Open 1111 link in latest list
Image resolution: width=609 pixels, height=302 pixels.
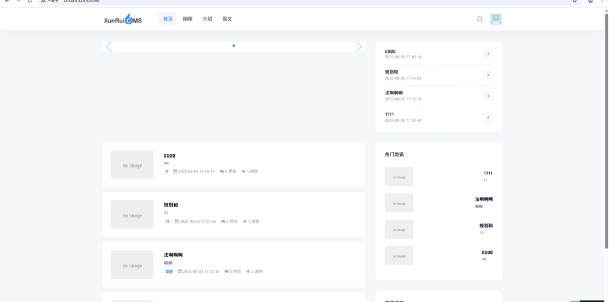point(389,114)
